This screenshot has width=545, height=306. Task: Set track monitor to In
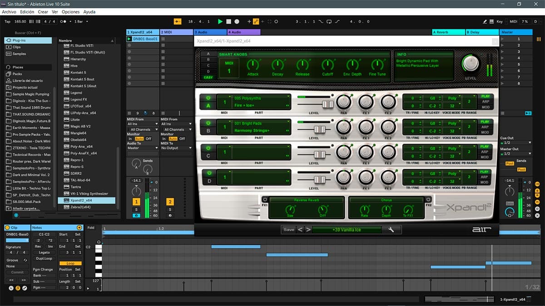coord(131,139)
